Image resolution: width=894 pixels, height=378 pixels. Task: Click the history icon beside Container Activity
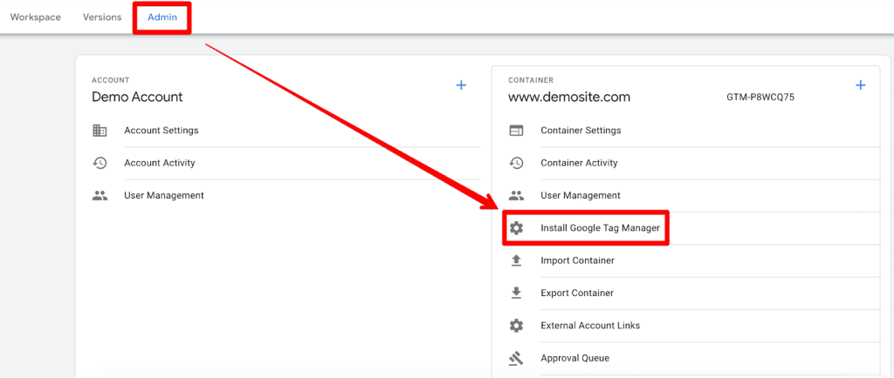[x=516, y=163]
